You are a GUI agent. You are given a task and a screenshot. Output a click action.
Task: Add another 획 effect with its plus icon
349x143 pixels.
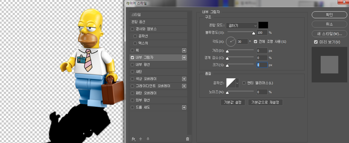pos(184,50)
